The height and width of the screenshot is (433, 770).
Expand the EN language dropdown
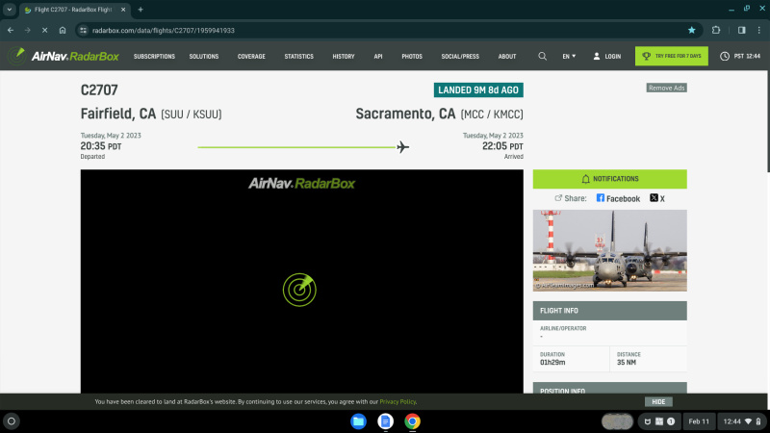coord(569,56)
